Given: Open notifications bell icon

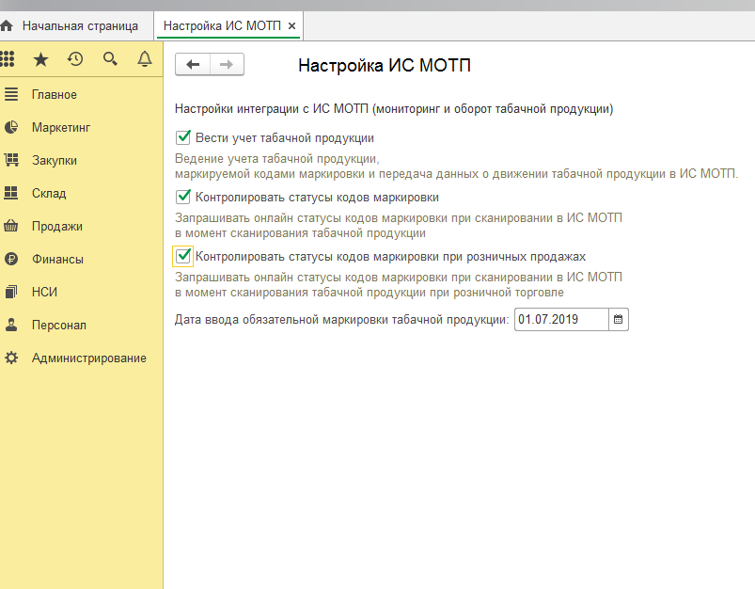Looking at the screenshot, I should [144, 59].
